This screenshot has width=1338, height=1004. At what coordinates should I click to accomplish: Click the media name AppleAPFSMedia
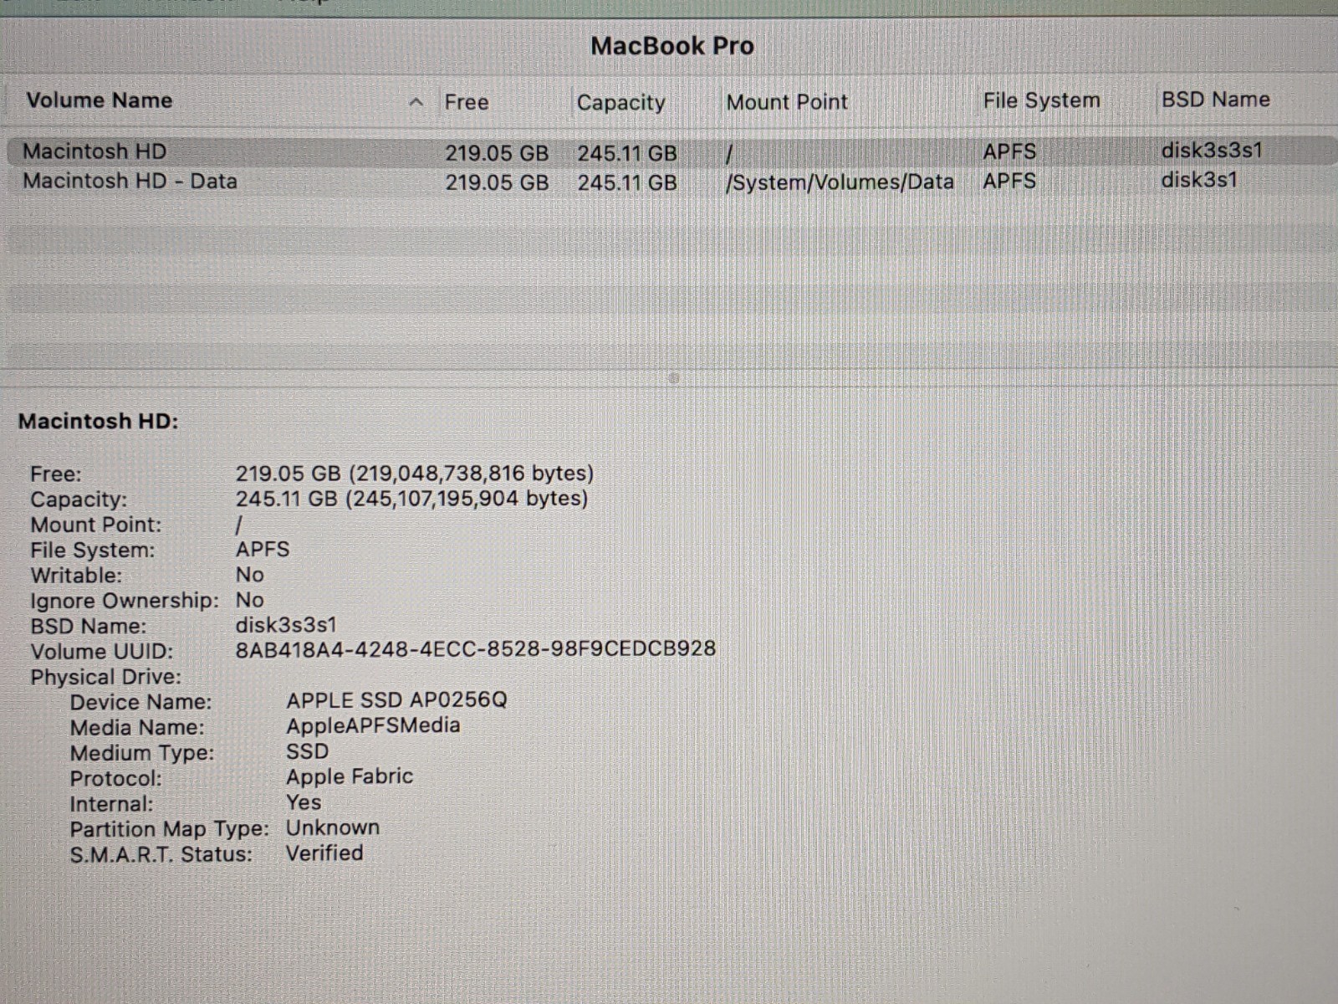pyautogui.click(x=373, y=725)
